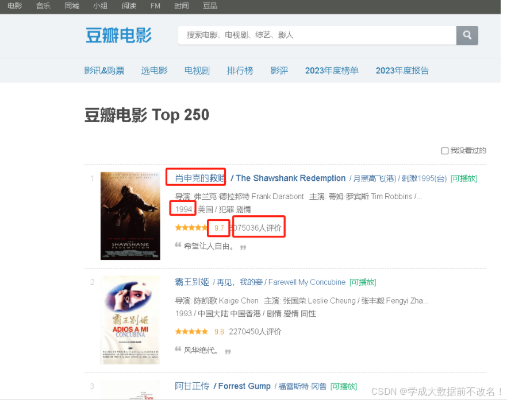Open FM in the top bar

(x=155, y=6)
